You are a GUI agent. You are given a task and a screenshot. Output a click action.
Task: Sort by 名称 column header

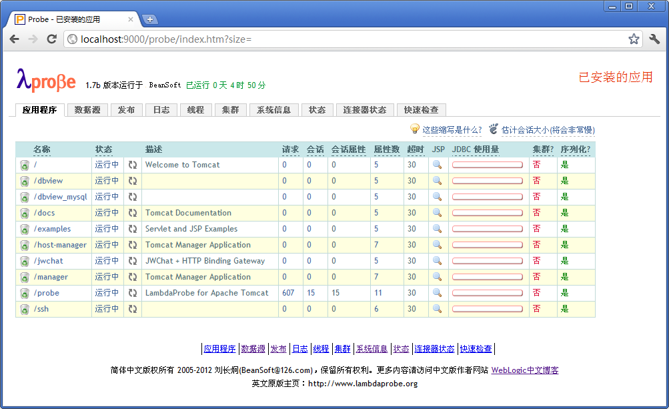[42, 149]
